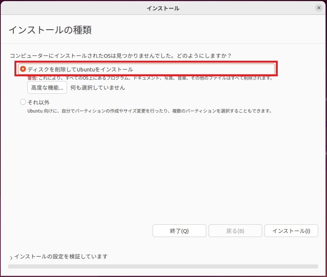The height and width of the screenshot is (277, 327).
Task: Click the 終了(Q) button
Action: [x=179, y=231]
